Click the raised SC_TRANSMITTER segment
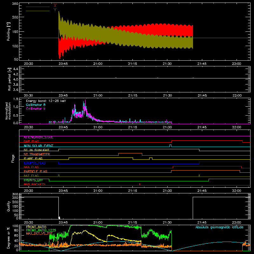This screenshot has height=254, width=254. [130, 153]
